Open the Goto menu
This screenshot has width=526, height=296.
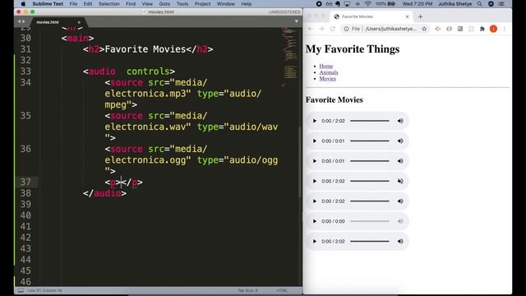pyautogui.click(x=164, y=3)
